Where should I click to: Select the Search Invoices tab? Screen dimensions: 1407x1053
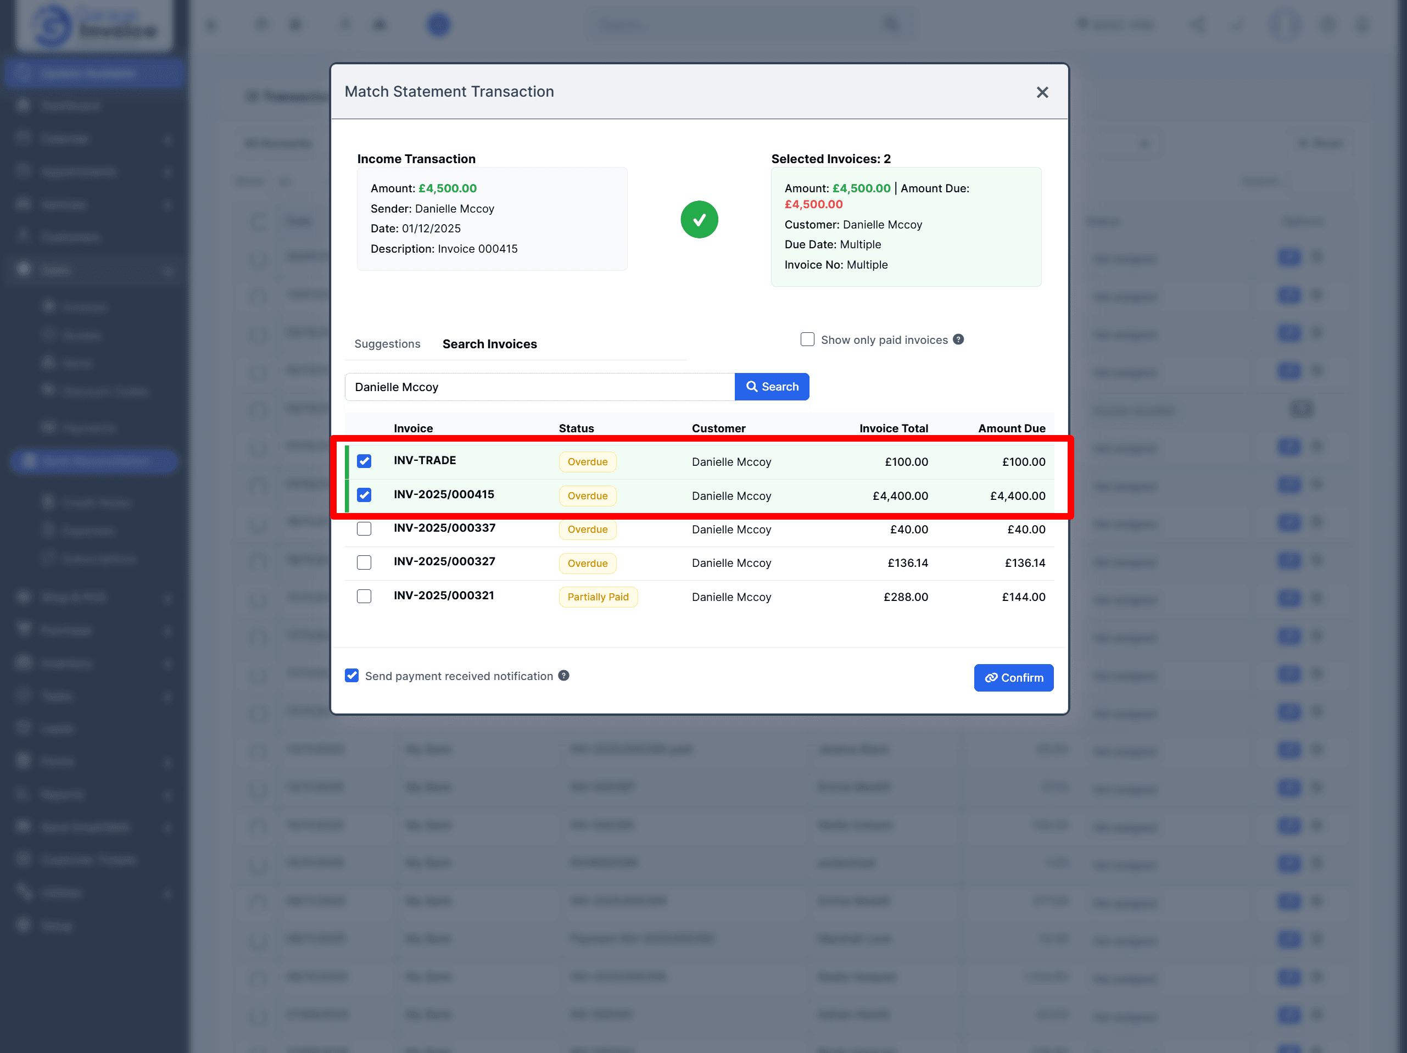(x=489, y=344)
